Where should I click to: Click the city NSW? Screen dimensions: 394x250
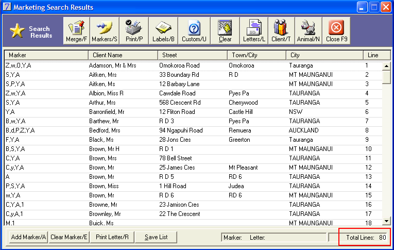296,112
